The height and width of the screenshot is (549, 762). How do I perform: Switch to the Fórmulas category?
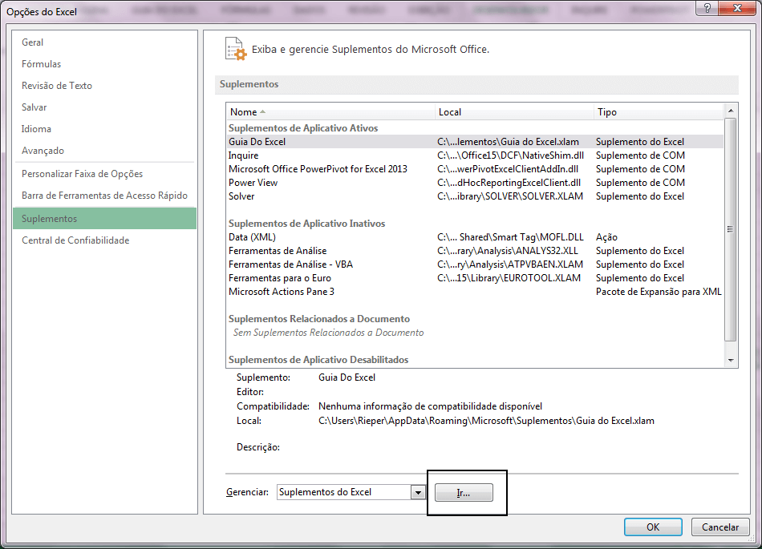coord(40,63)
